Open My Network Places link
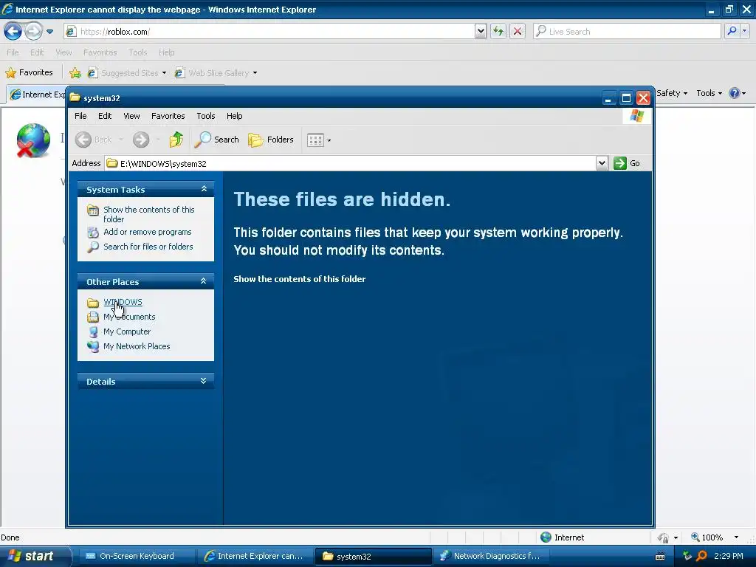This screenshot has width=756, height=567. pyautogui.click(x=137, y=346)
